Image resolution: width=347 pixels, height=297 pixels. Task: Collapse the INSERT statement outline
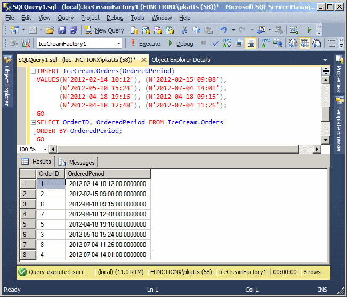[33, 71]
